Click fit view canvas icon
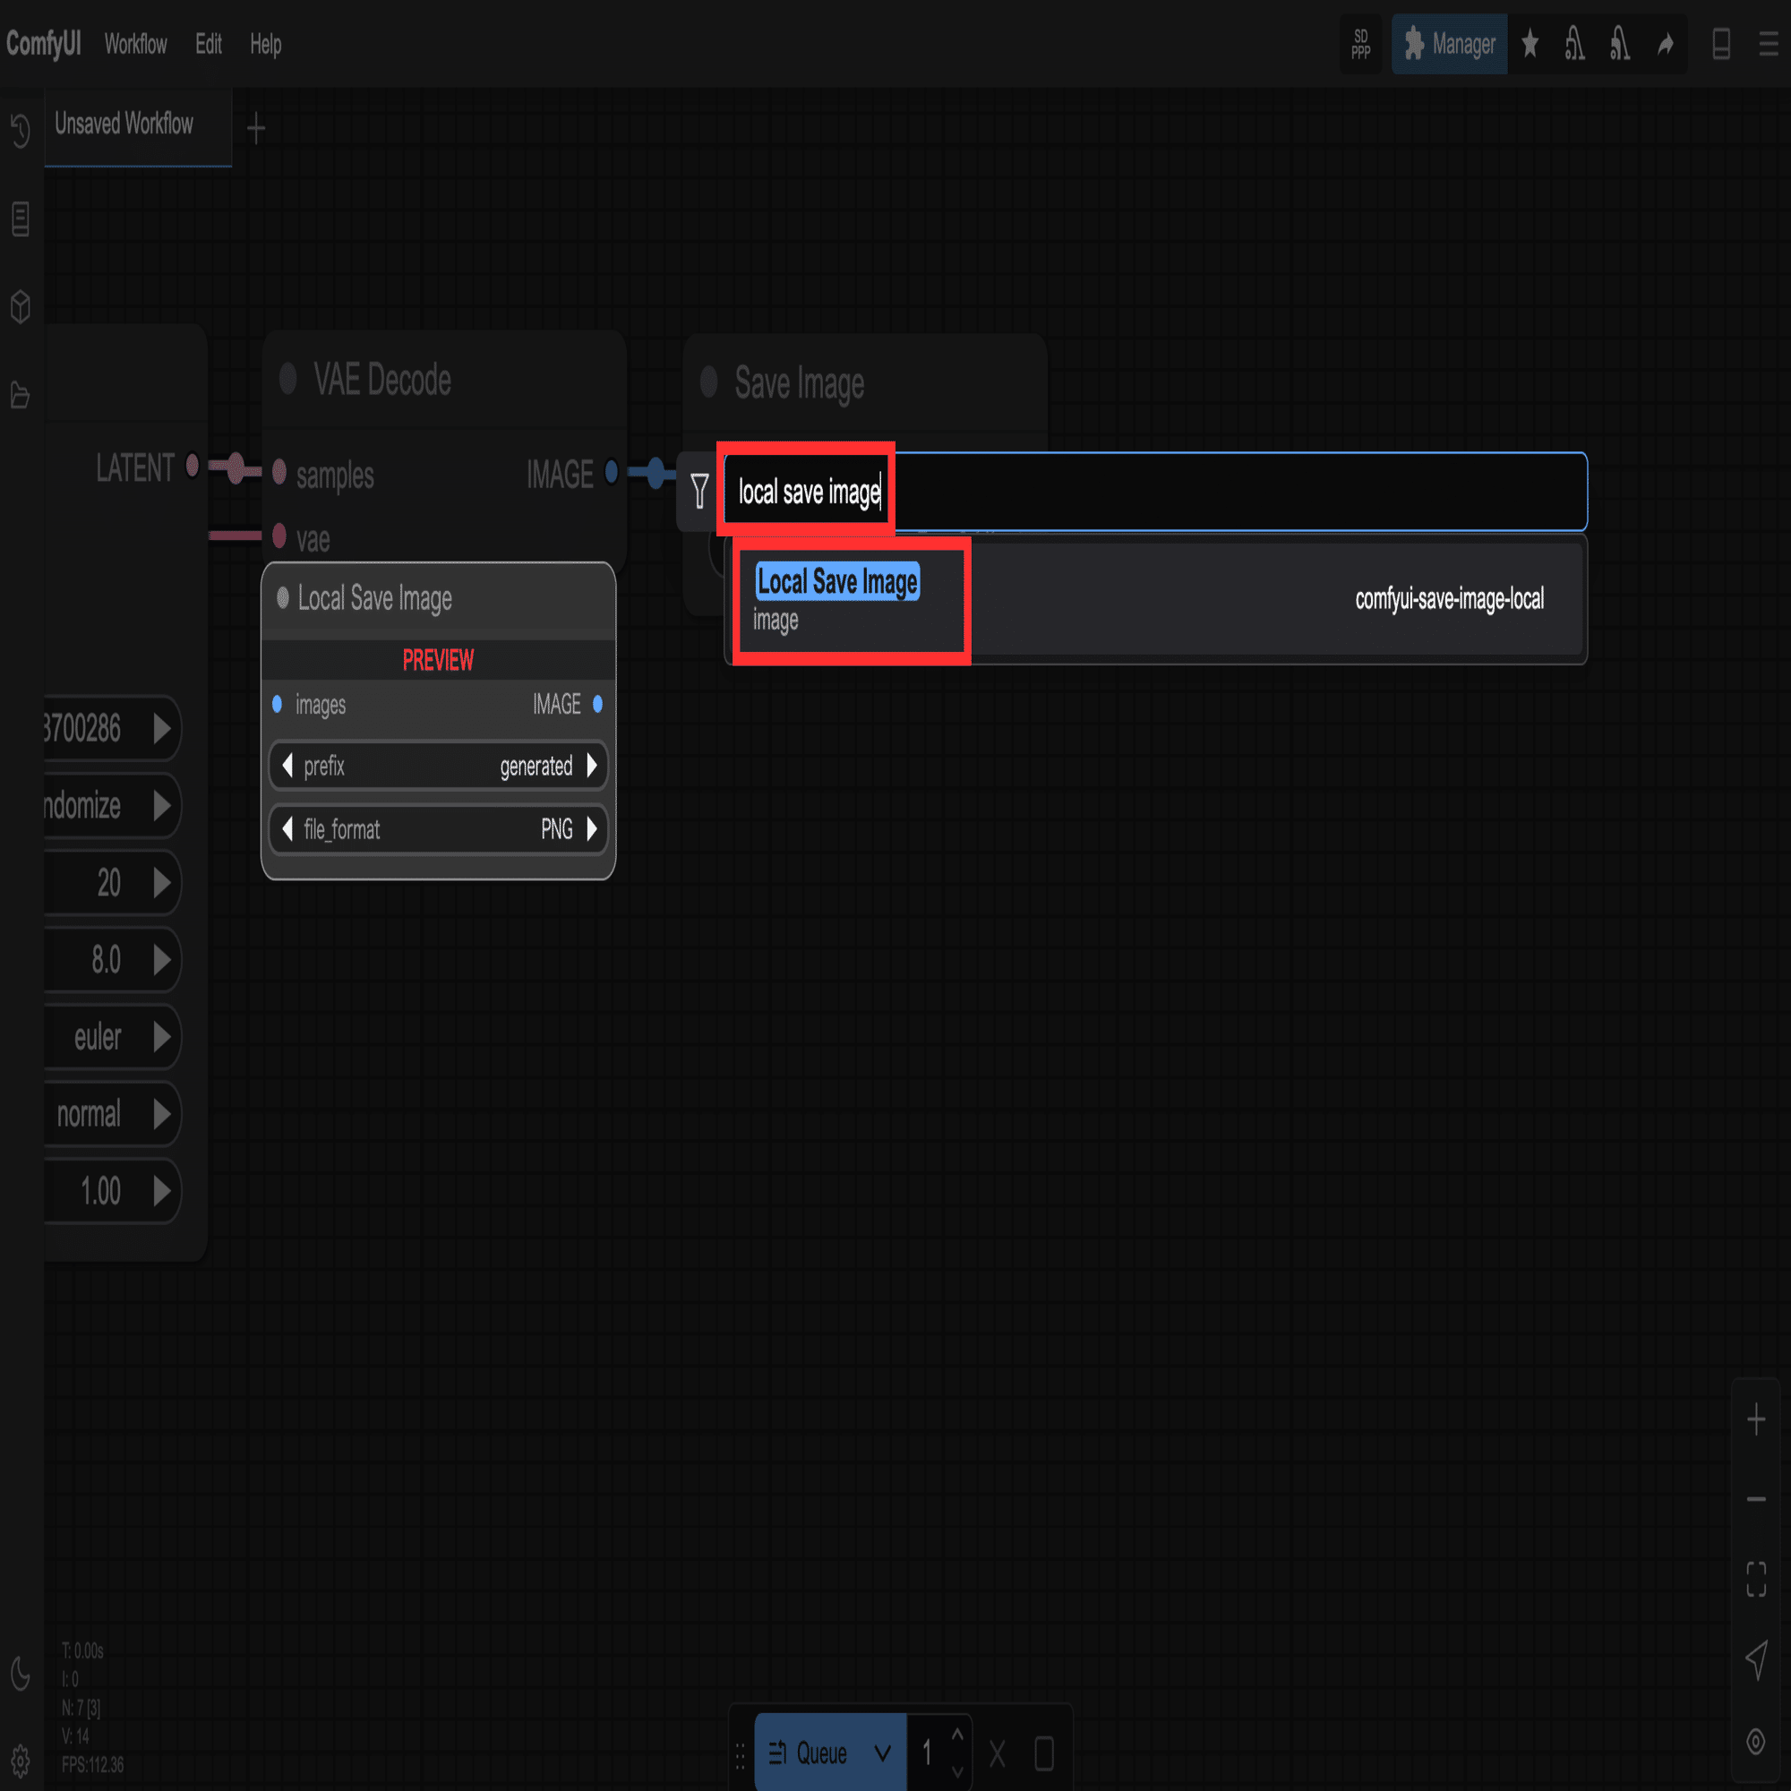 (x=1756, y=1580)
